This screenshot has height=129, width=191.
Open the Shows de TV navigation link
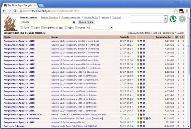tap(91, 17)
